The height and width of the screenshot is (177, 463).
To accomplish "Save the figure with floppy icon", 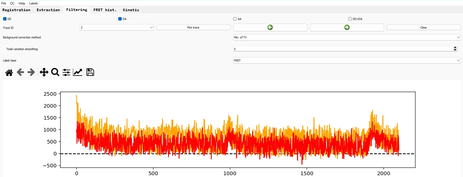I will (90, 72).
